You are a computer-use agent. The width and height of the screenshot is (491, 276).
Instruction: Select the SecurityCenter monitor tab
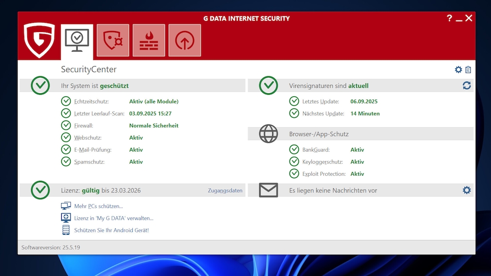click(77, 40)
